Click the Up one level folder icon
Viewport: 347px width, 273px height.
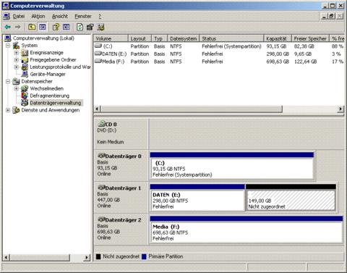[x=32, y=27]
